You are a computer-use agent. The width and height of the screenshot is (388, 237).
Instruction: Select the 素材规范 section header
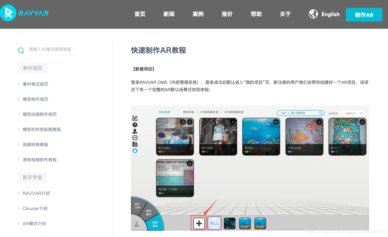(x=32, y=68)
